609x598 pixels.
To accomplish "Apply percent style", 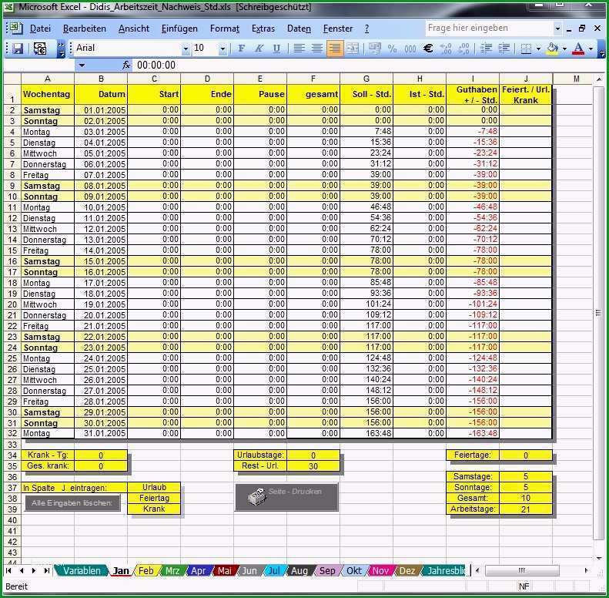I will 393,49.
